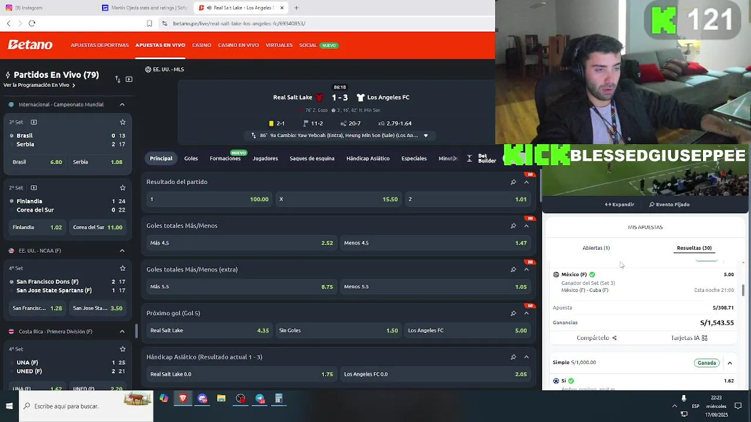Open a new browser tab with the plus
Screen dimensions: 751x422
(296, 8)
